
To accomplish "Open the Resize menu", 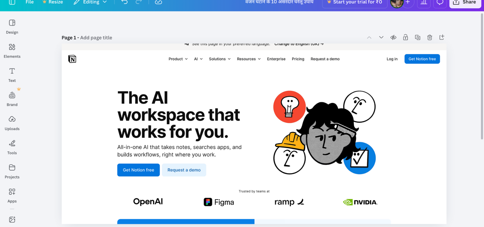I will pyautogui.click(x=53, y=2).
